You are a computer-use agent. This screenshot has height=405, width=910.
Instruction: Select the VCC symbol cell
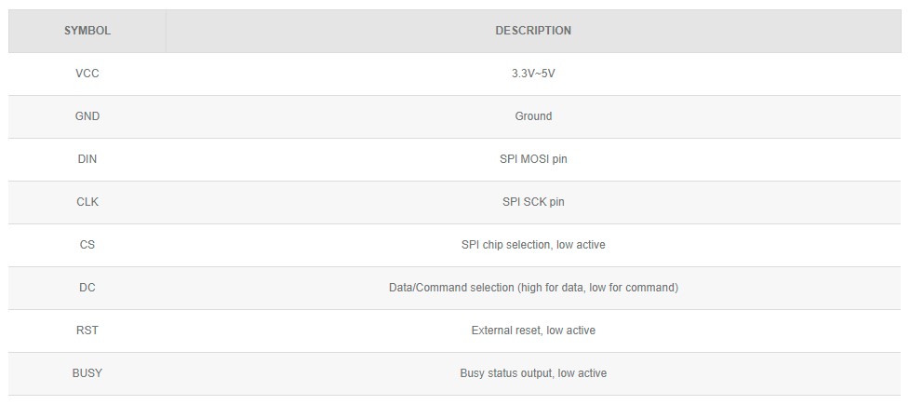(87, 74)
